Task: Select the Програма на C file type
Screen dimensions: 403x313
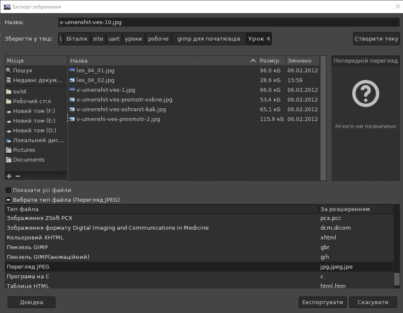Action: [x=199, y=277]
